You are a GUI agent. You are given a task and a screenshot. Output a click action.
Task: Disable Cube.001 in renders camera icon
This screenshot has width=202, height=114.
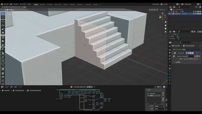click(x=200, y=14)
